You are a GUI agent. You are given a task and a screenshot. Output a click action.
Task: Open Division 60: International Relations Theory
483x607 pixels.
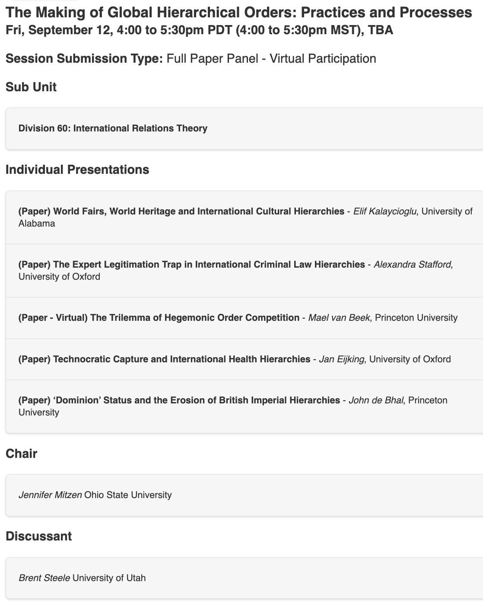[x=113, y=128]
